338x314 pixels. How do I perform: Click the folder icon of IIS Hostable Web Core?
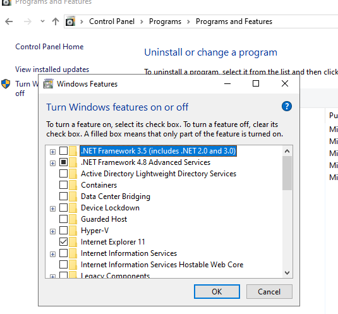click(73, 265)
